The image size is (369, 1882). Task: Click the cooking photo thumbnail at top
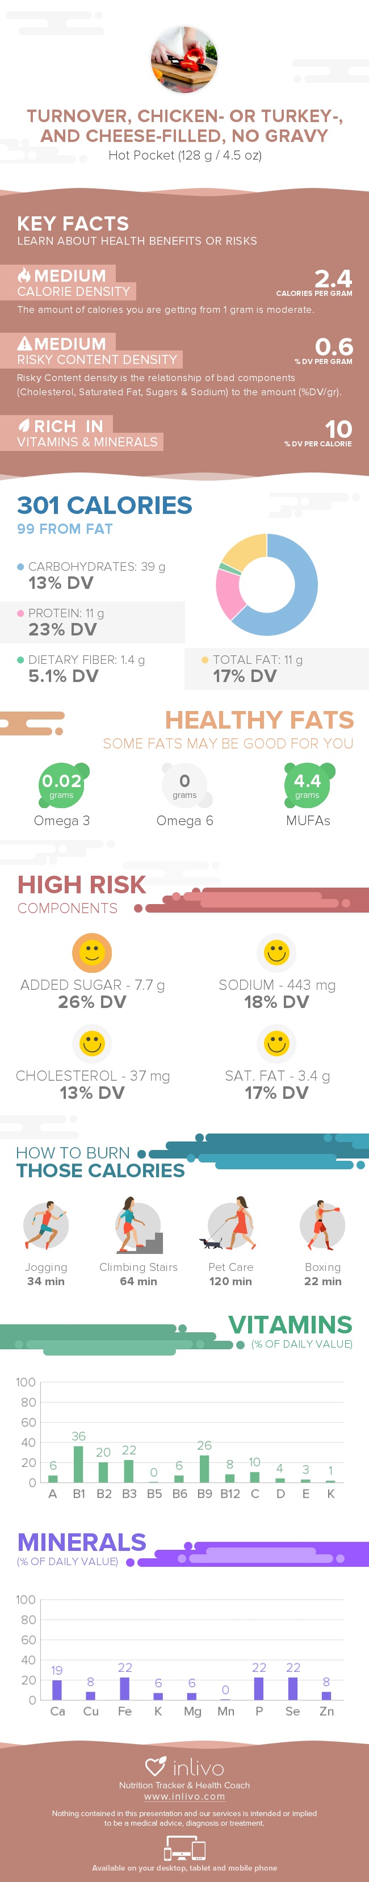184,59
